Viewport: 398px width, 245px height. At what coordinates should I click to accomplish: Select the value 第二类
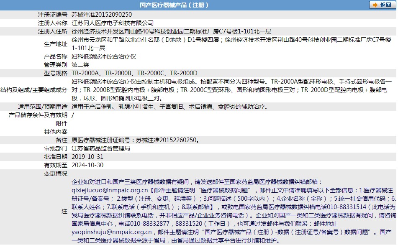pyautogui.click(x=80, y=65)
